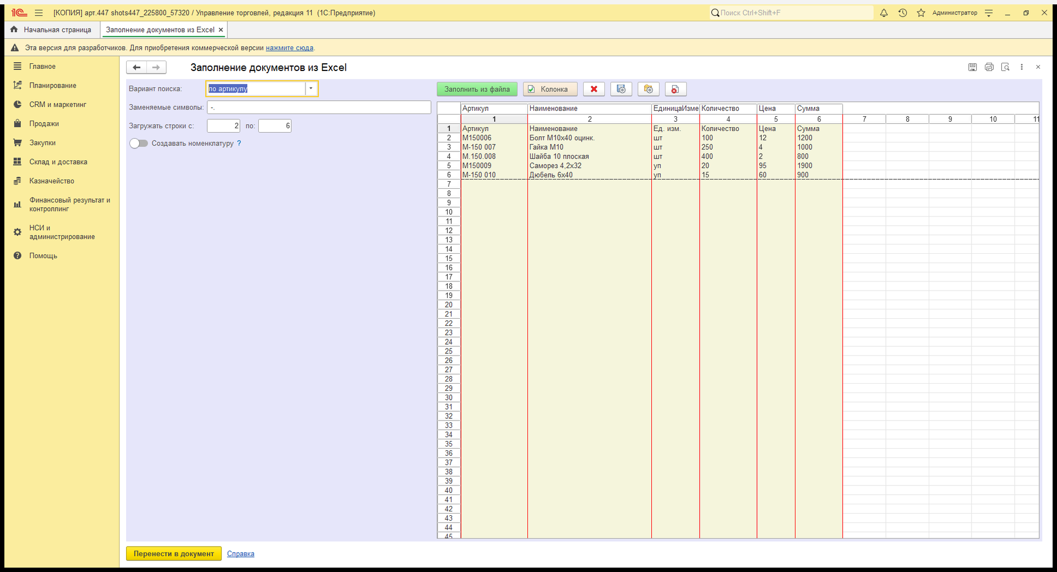The image size is (1057, 572).
Task: Click the global search field
Action: [x=791, y=13]
